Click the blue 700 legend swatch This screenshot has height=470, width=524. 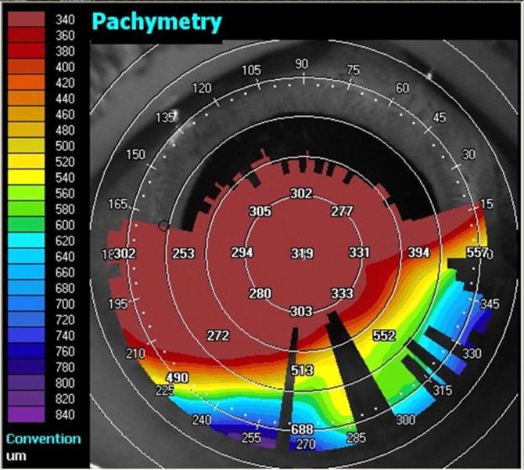click(x=30, y=304)
